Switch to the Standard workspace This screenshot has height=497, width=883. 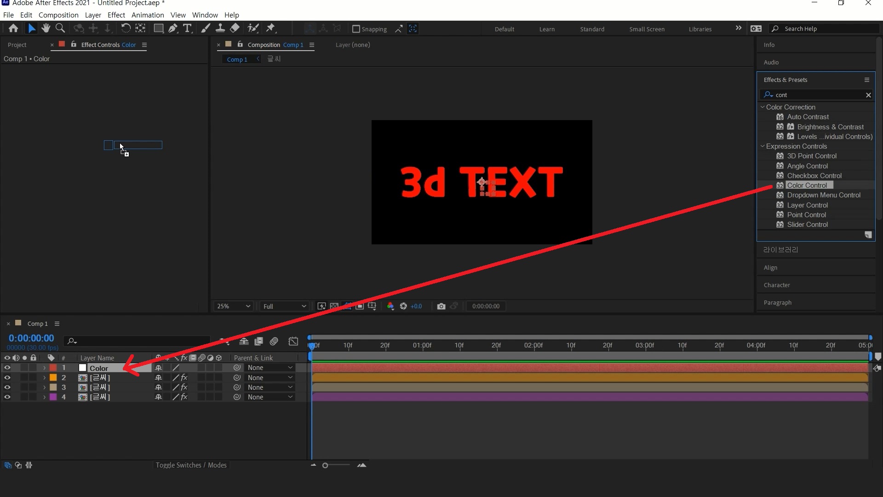(x=592, y=29)
